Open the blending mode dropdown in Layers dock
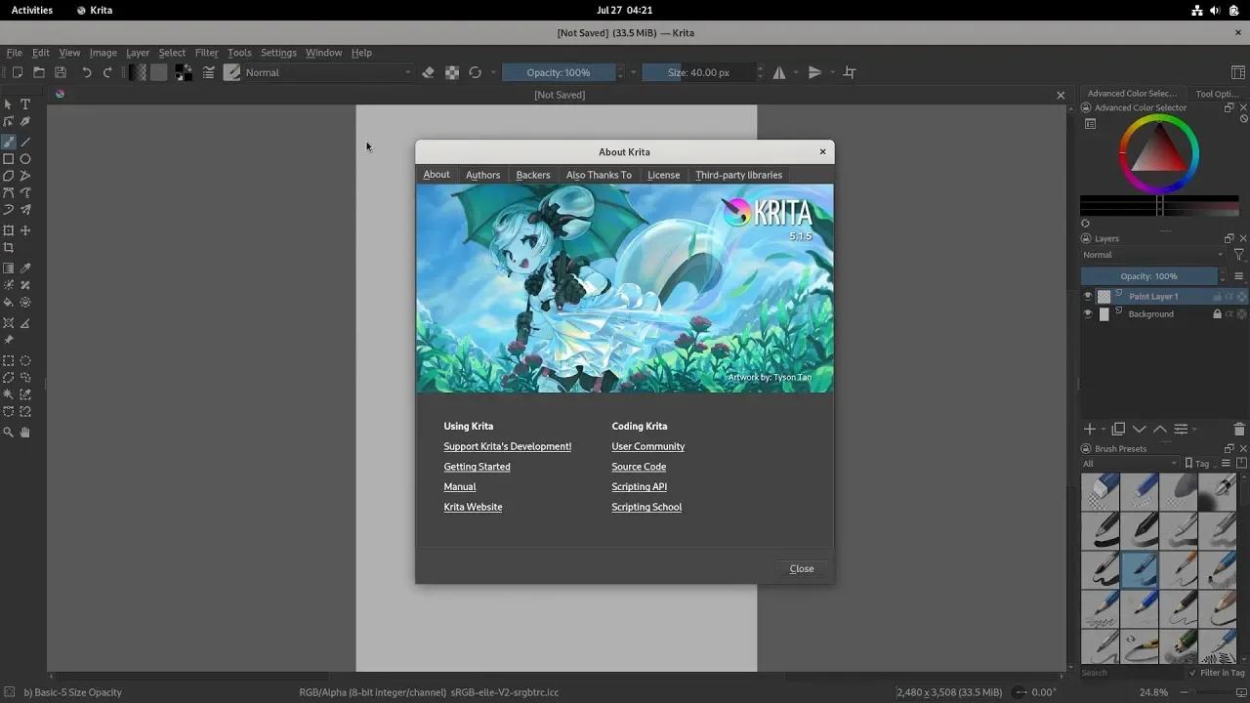The image size is (1250, 703). 1152,254
